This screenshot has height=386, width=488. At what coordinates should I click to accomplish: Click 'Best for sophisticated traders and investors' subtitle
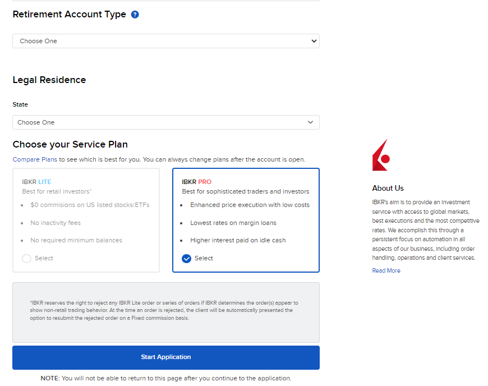tap(246, 191)
